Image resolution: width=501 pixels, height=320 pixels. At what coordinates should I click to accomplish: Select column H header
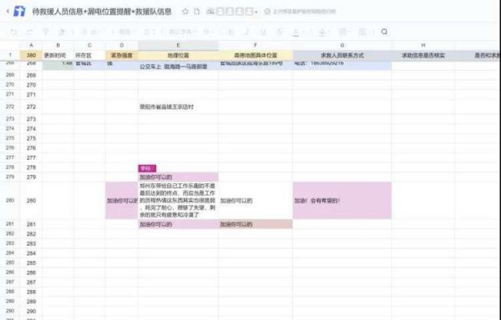(x=423, y=45)
